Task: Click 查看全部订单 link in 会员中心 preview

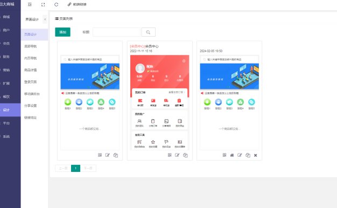Action: coord(177,92)
